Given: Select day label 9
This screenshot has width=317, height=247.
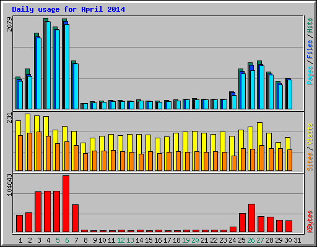Looking at the screenshot, I should point(95,240).
